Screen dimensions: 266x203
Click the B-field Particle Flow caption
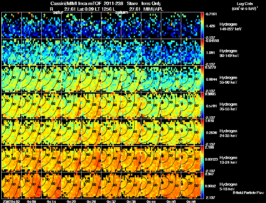pos(248,193)
